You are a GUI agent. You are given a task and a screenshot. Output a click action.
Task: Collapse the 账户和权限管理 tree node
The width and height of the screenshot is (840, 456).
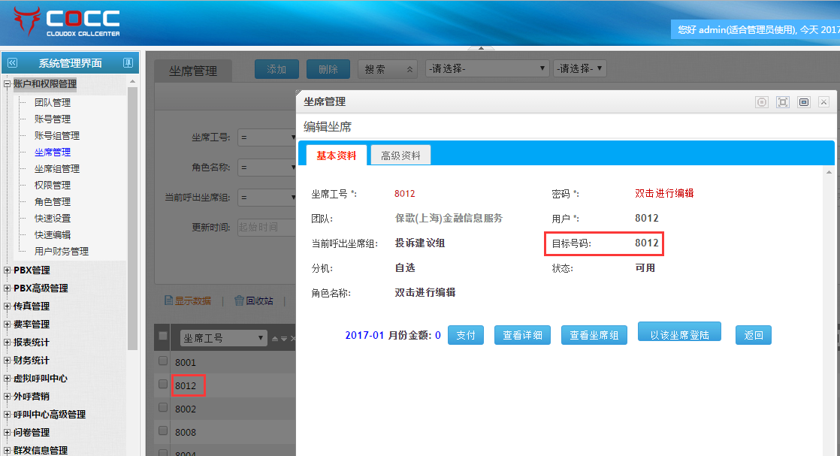tap(8, 84)
